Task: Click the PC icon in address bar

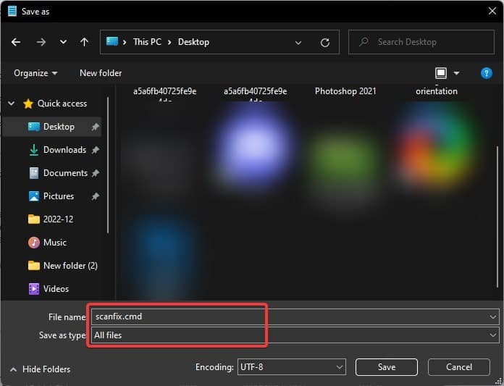Action: [112, 41]
